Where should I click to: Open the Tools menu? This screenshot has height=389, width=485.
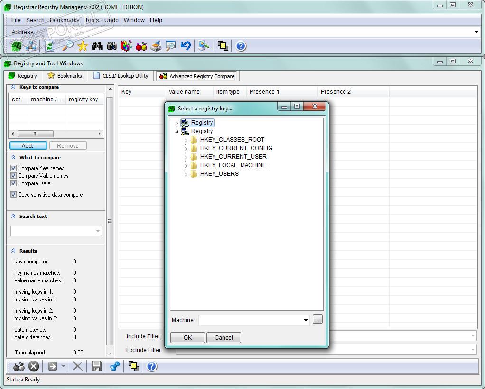pos(92,20)
